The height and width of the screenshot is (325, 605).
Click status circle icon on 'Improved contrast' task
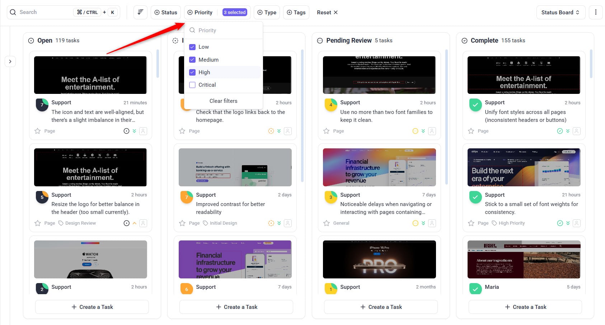pyautogui.click(x=271, y=223)
